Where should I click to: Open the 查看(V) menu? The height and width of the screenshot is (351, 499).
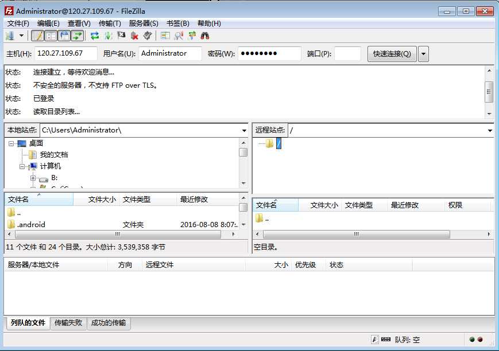[x=79, y=24]
